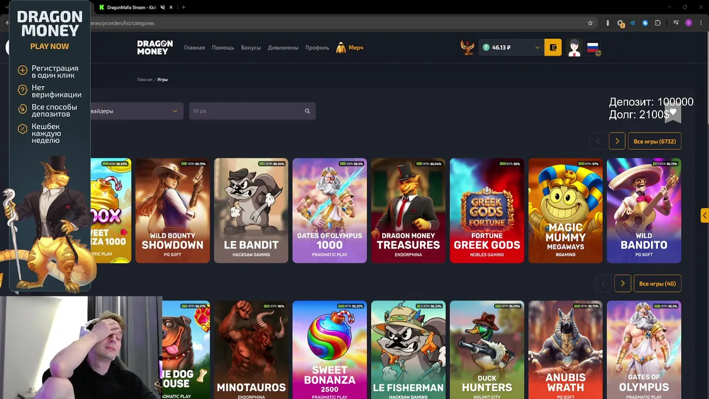Open the Shazam extension icon
This screenshot has width=709, height=399.
tap(645, 23)
